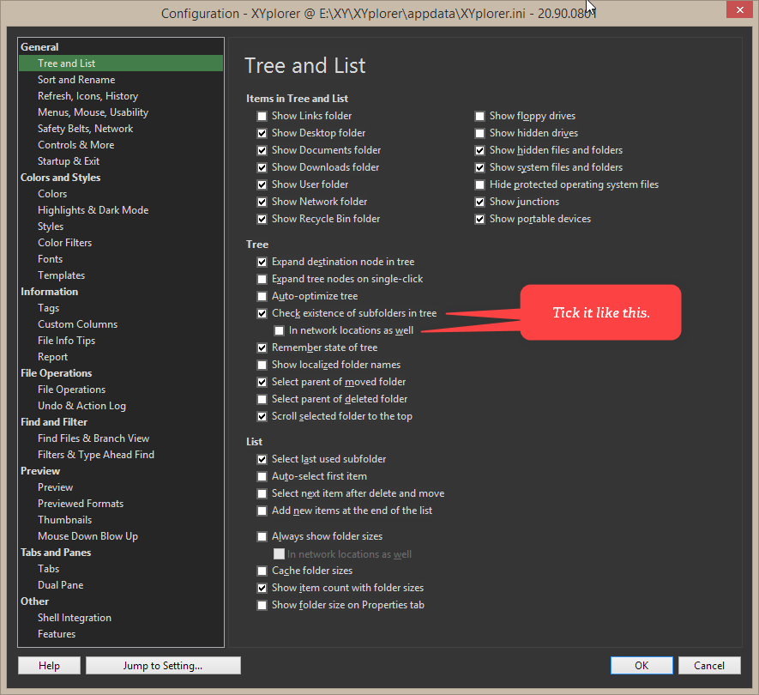
Task: Enable "Always show folder sizes"
Action: [x=262, y=536]
